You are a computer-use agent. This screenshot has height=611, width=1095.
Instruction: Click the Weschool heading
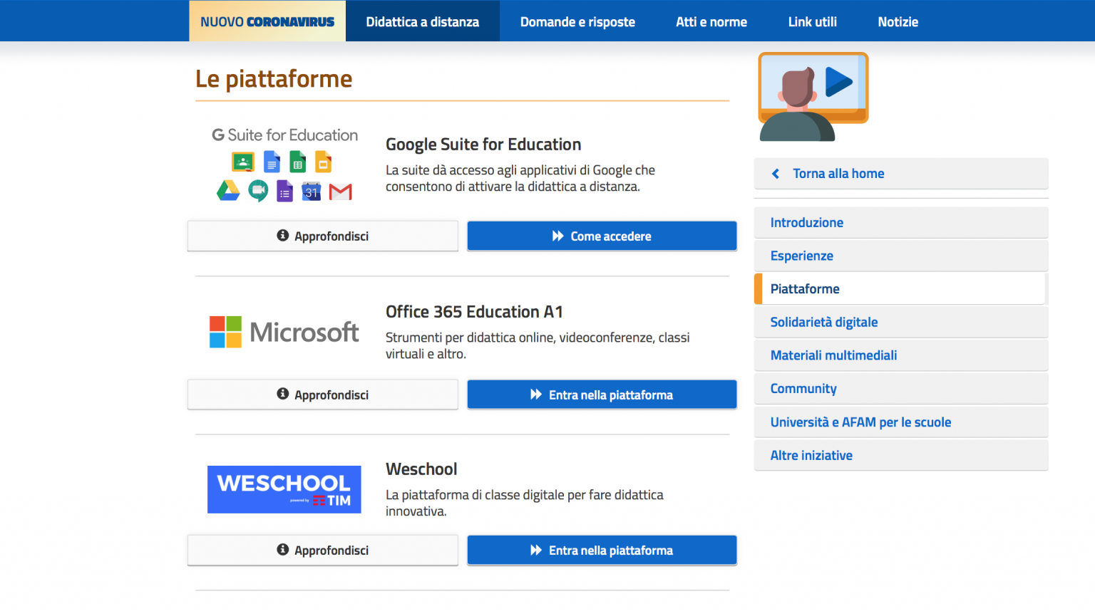coord(421,469)
